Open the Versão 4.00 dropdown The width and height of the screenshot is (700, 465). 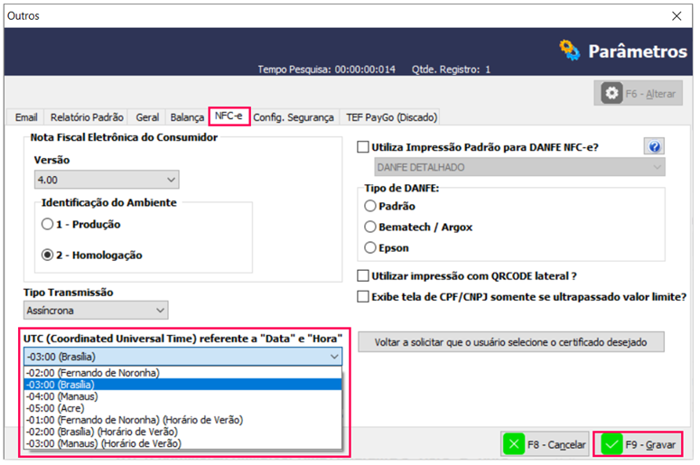click(x=106, y=180)
